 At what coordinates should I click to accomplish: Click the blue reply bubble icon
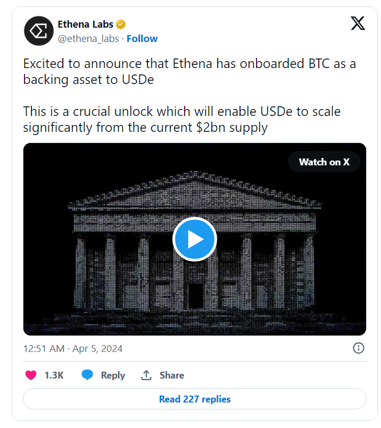click(x=87, y=375)
